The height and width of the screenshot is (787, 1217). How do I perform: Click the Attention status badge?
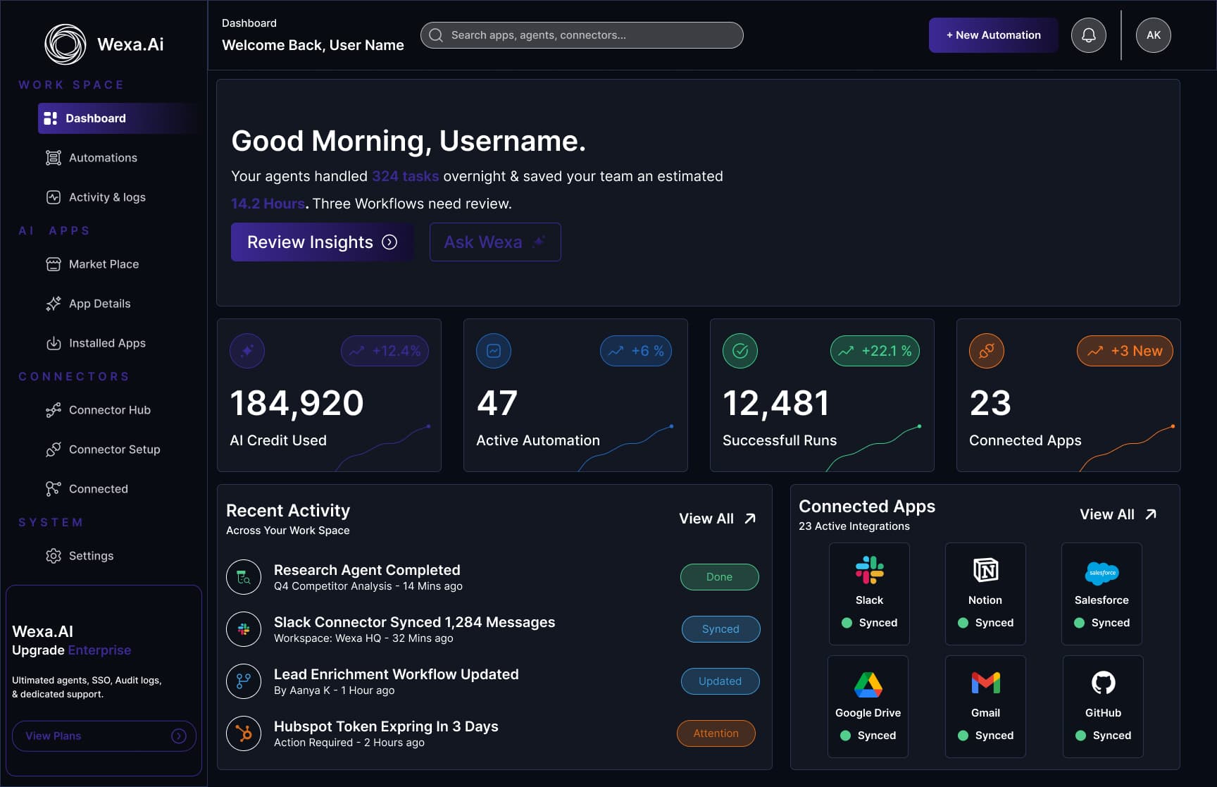point(716,733)
